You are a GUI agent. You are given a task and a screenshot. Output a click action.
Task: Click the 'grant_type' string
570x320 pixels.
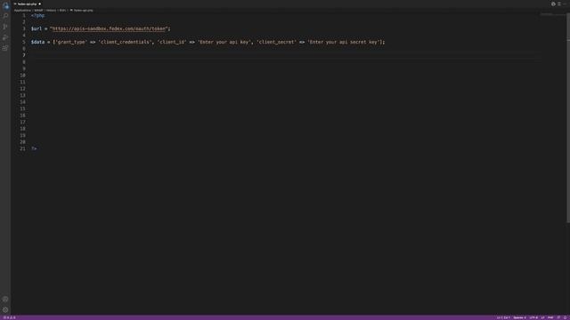coord(71,42)
